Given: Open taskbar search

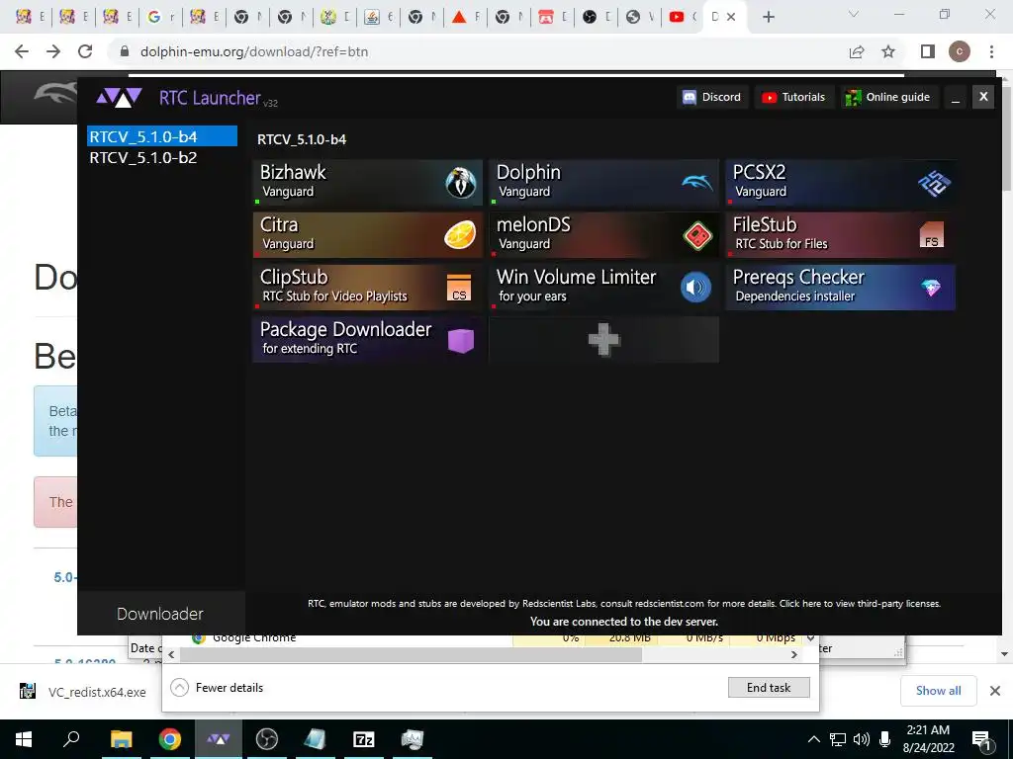Looking at the screenshot, I should (x=71, y=739).
